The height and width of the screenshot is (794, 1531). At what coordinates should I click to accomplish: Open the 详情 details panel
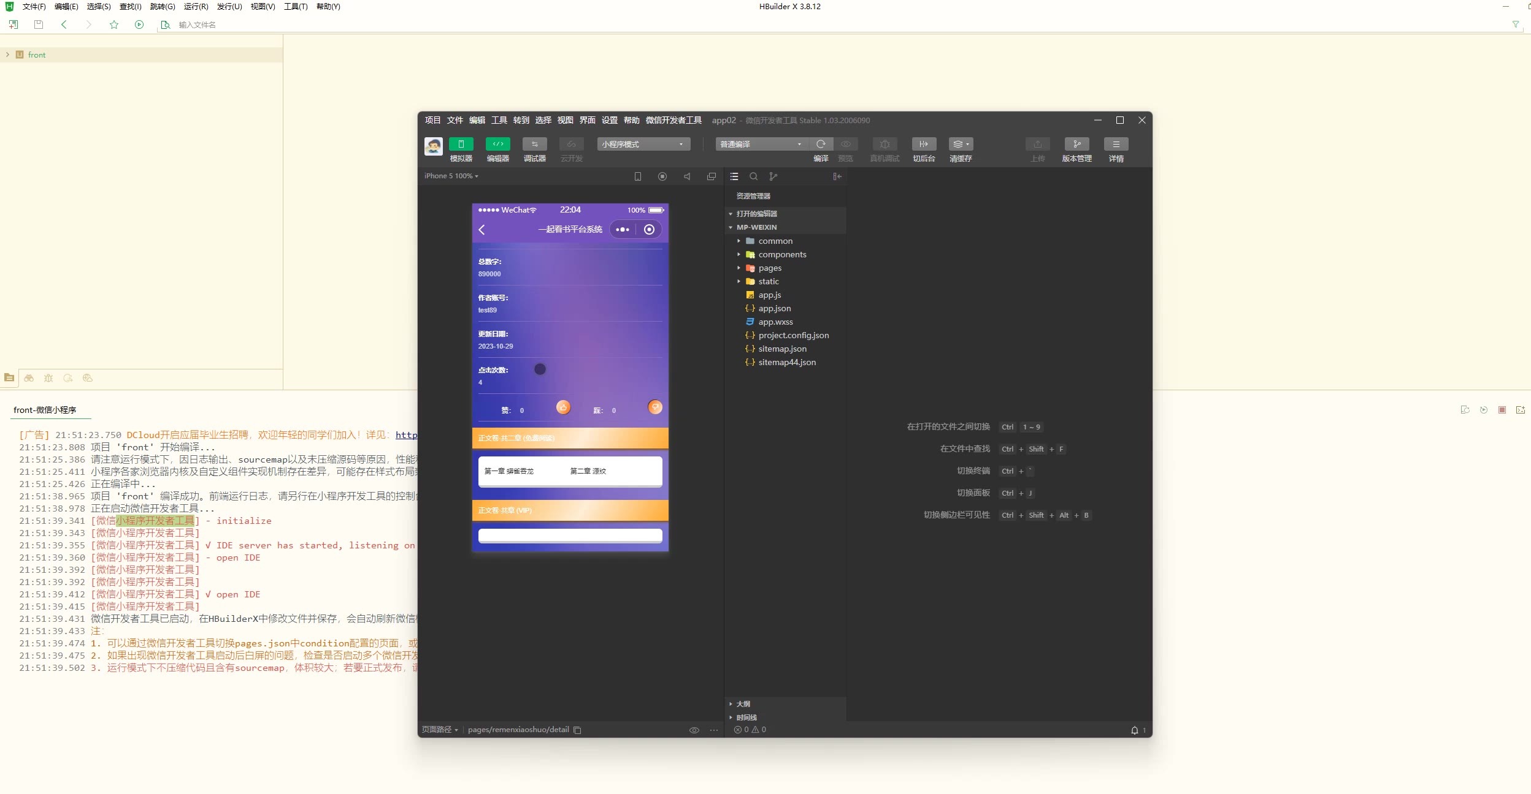[x=1116, y=144]
